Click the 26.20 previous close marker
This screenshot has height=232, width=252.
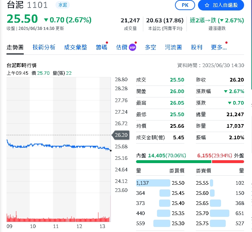pyautogui.click(x=121, y=135)
